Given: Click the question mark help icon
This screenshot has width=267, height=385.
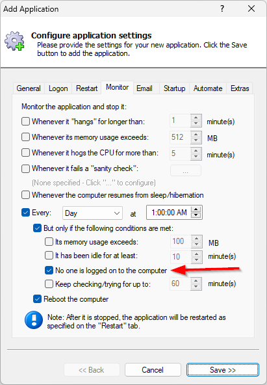Looking at the screenshot, I should pyautogui.click(x=222, y=9).
